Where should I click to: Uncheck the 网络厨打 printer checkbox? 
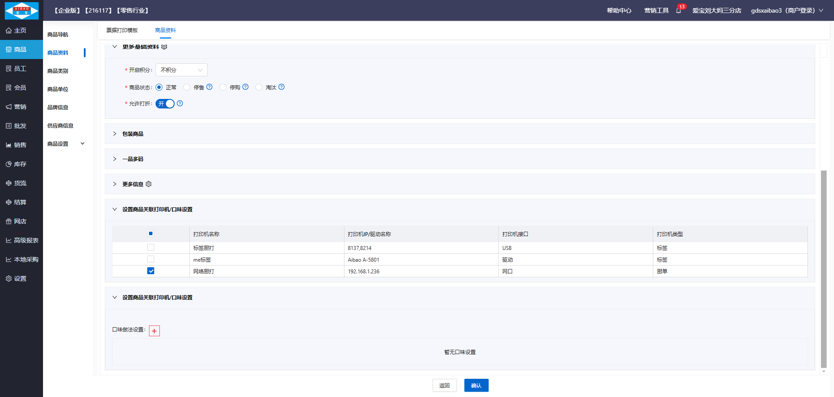(x=151, y=271)
